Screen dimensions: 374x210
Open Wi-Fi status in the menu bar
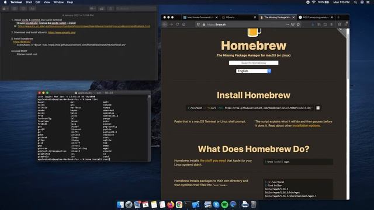pos(314,2)
